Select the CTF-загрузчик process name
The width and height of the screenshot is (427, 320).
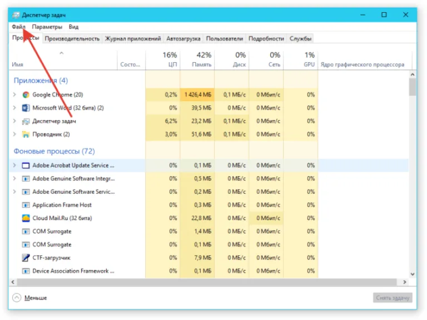51,258
